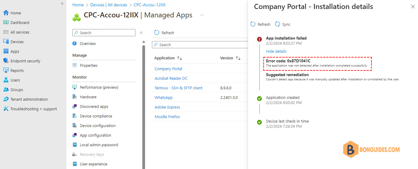The height and width of the screenshot is (169, 418).
Task: Open Home in the left navigation
Action: pos(16,13)
